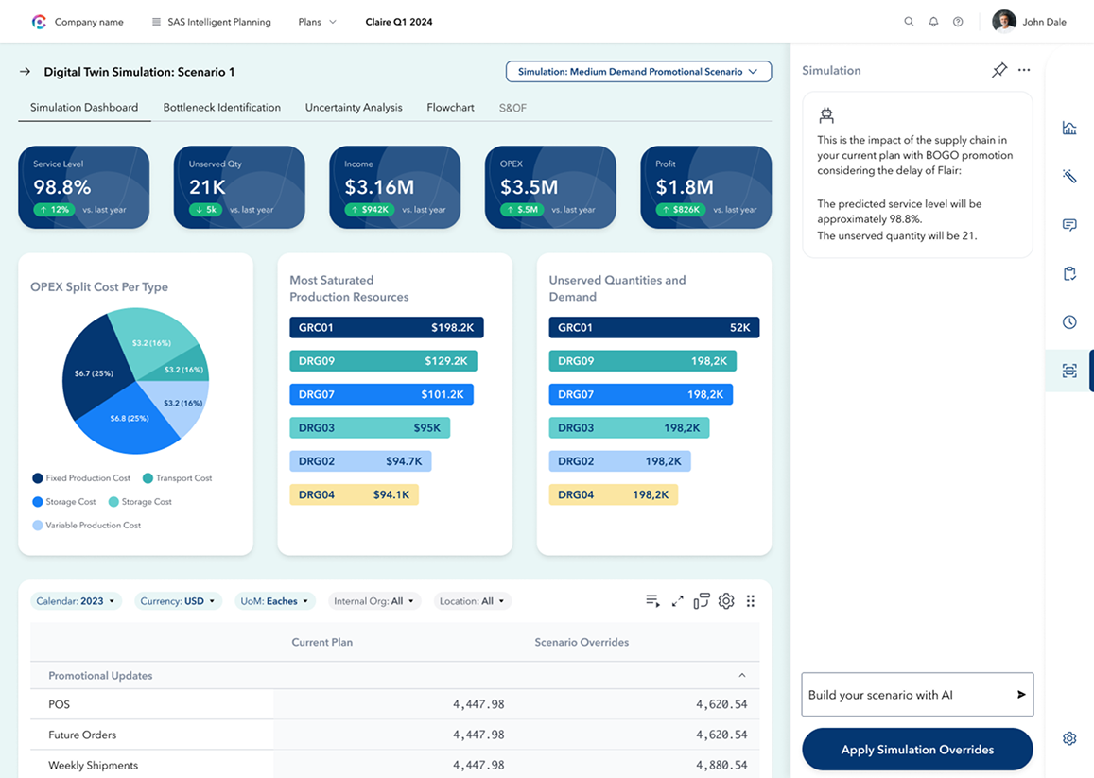This screenshot has height=778, width=1094.
Task: Click DRG04 $94.1K resource bar
Action: click(x=354, y=494)
